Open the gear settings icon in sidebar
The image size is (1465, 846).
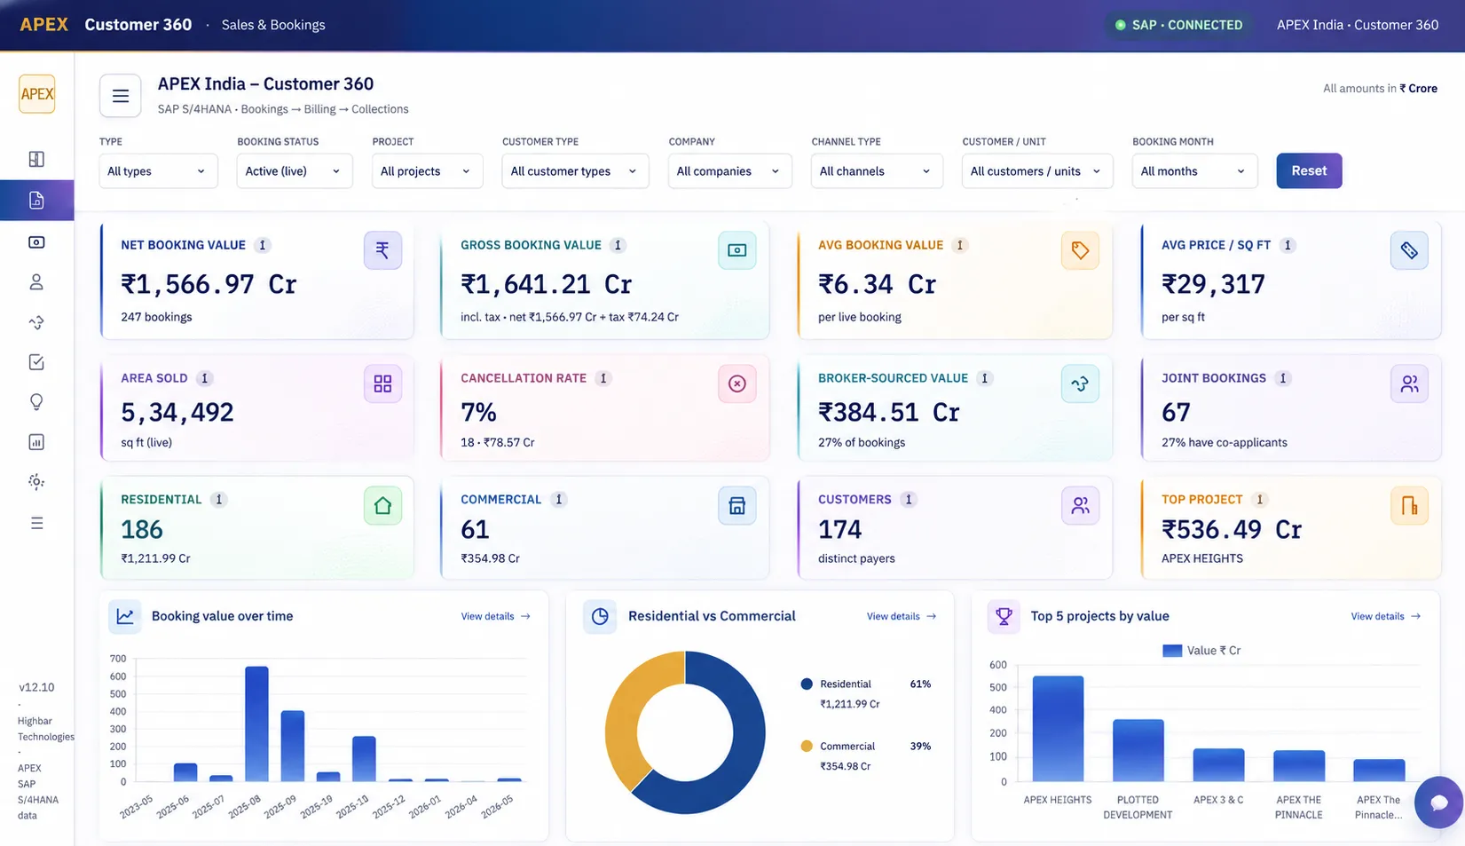point(36,482)
